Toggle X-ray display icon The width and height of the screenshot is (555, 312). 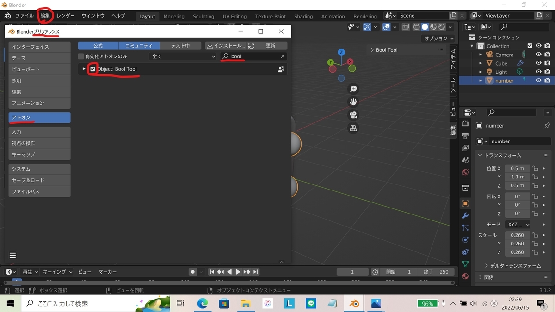pyautogui.click(x=406, y=27)
